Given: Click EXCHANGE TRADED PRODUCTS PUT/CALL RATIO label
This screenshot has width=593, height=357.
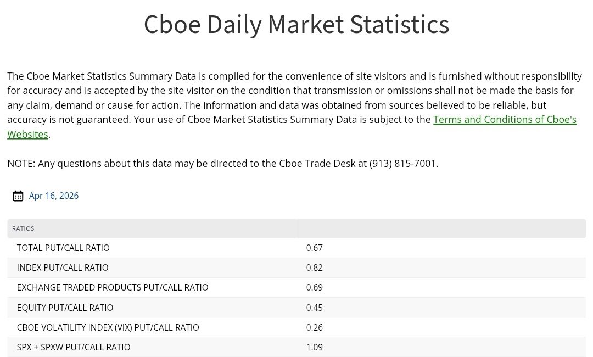Looking at the screenshot, I should [113, 287].
